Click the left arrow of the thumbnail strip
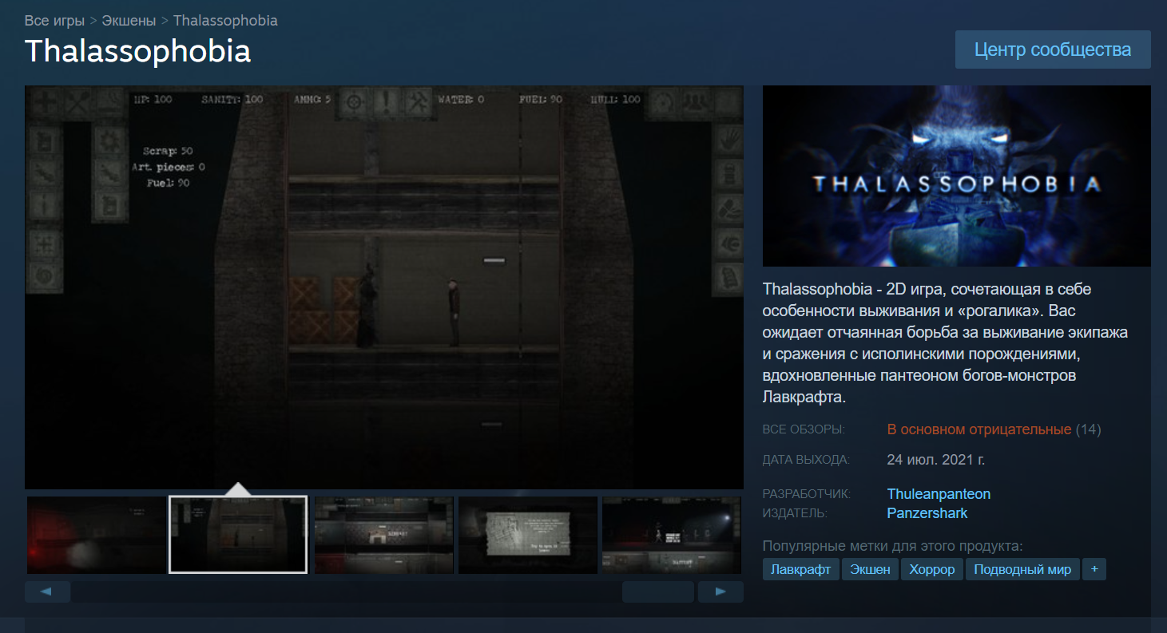The width and height of the screenshot is (1167, 633). 47,591
